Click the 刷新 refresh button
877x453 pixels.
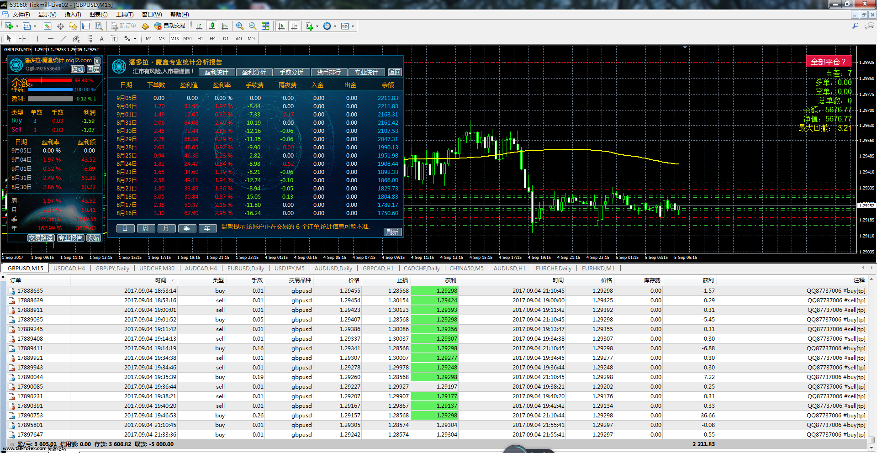[392, 232]
